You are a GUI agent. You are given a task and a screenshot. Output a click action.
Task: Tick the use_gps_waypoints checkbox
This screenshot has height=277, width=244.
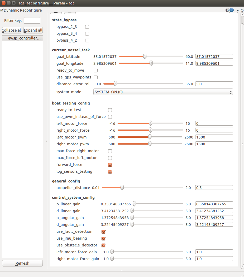click(96, 77)
